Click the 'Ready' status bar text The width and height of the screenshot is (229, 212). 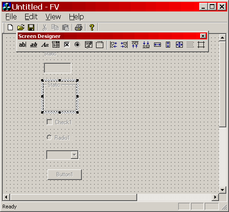[10, 207]
